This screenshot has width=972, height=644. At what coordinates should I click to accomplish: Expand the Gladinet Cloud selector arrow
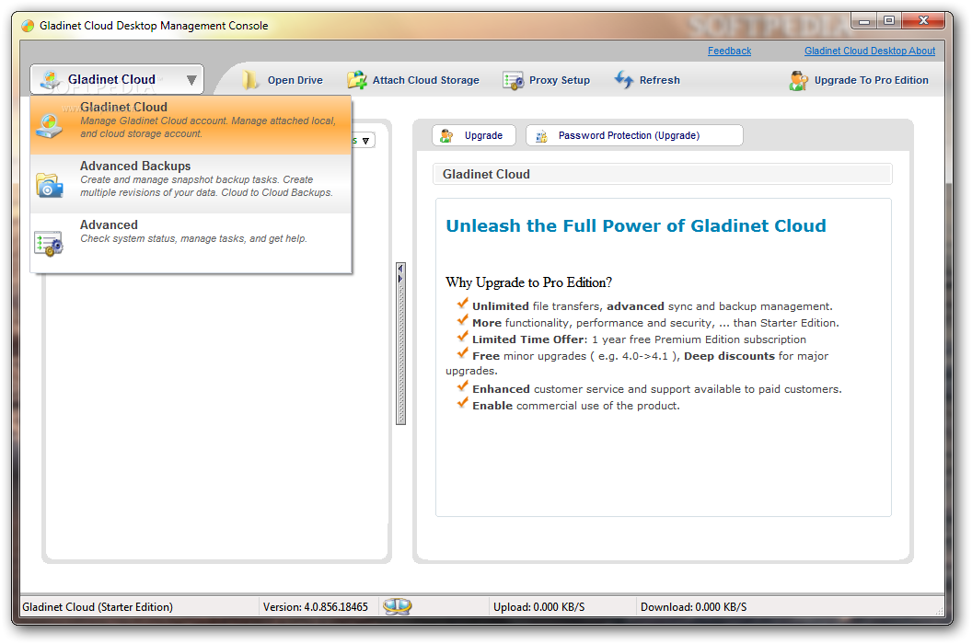coord(191,80)
